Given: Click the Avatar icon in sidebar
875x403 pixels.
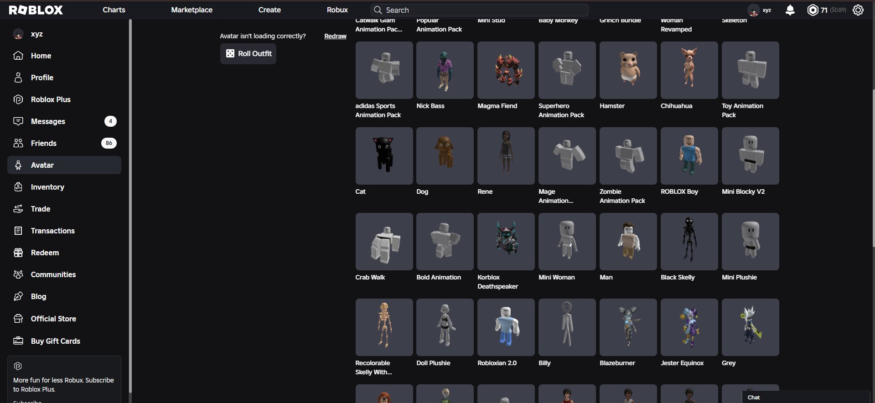Looking at the screenshot, I should 18,165.
